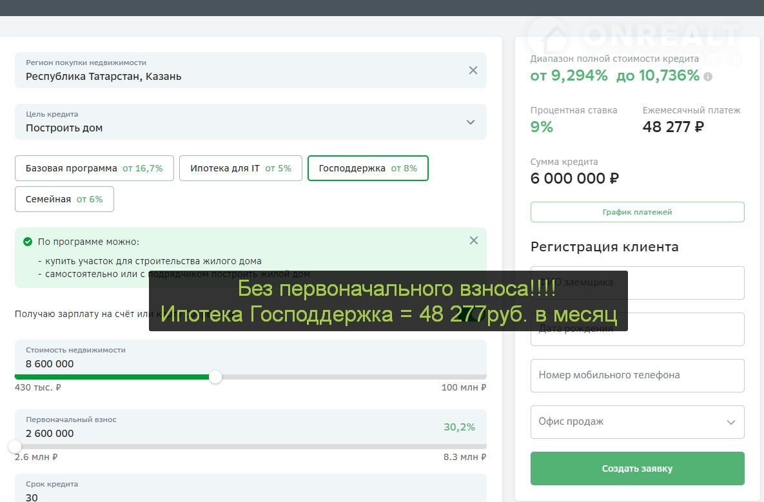Click the loan term field showing 30
Screen dimensions: 764x502
click(32, 496)
